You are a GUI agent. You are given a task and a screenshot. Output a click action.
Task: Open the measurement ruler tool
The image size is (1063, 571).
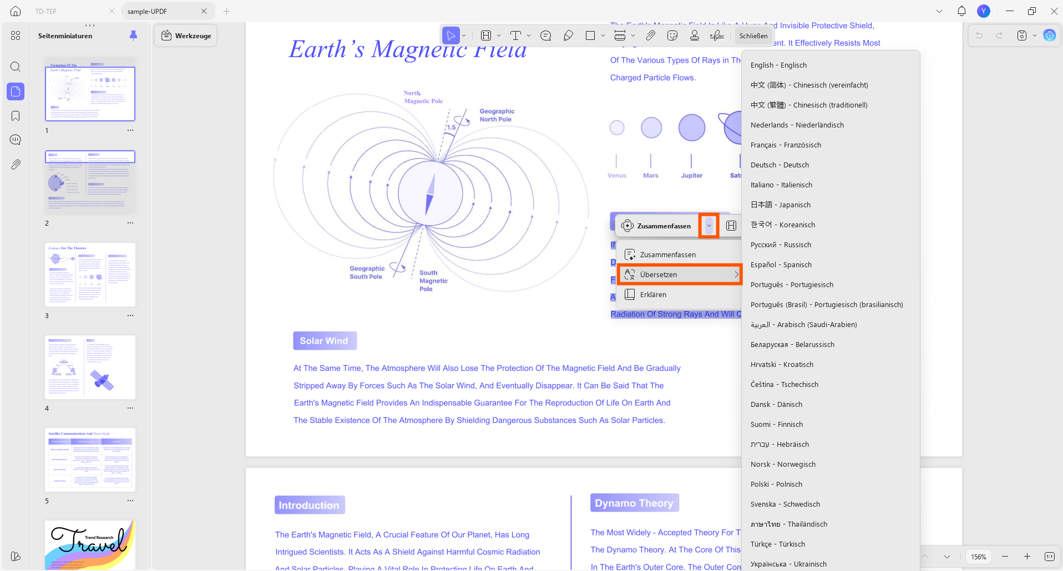620,35
